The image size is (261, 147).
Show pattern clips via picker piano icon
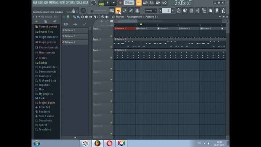pos(66,24)
